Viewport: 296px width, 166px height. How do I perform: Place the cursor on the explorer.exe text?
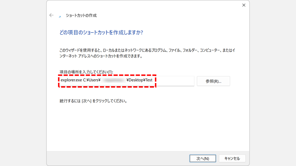click(x=71, y=80)
